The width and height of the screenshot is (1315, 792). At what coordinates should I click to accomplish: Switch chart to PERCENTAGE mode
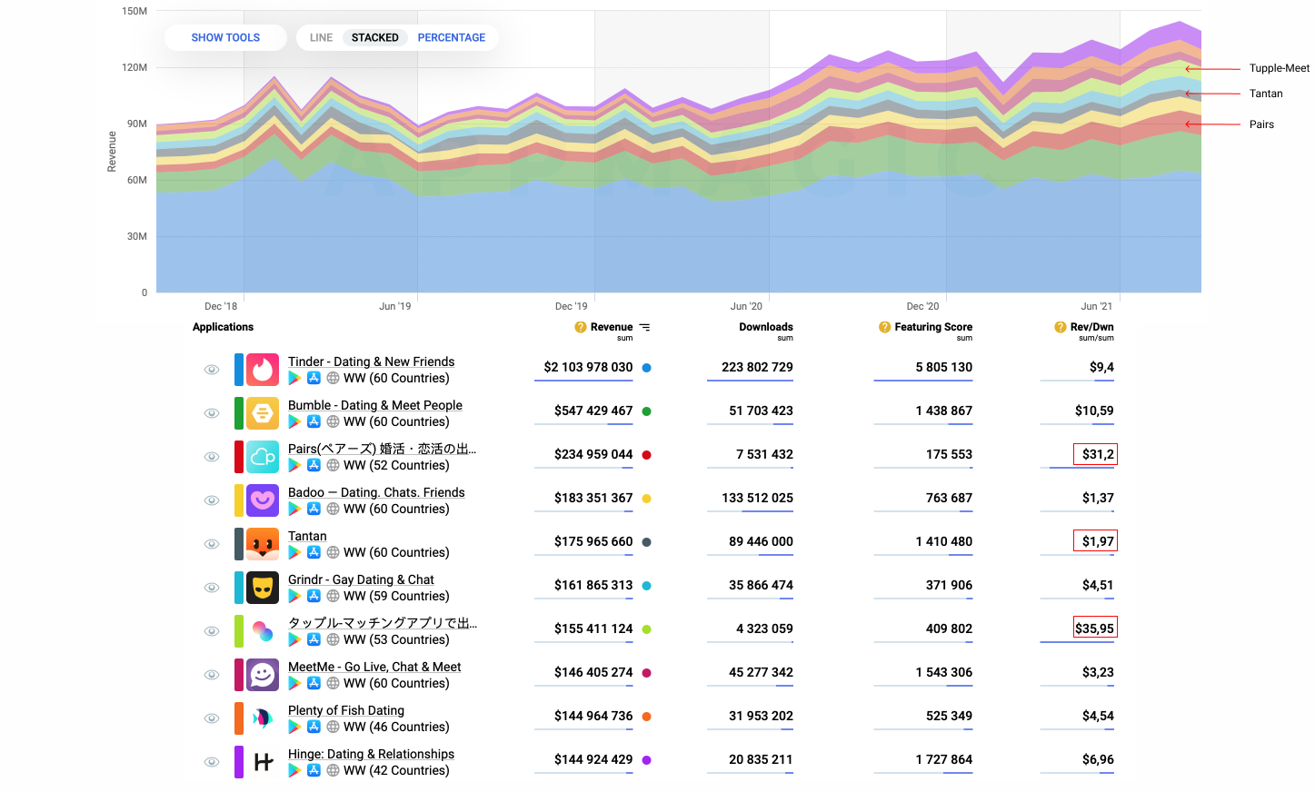click(x=452, y=37)
